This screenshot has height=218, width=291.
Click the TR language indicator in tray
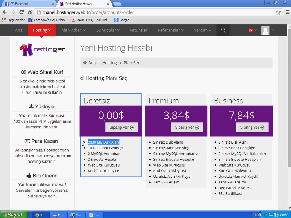tap(255, 215)
